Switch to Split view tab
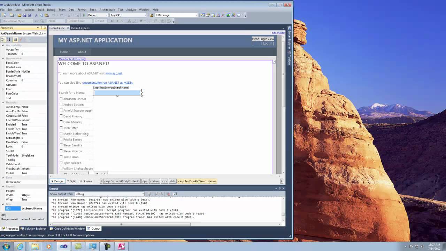This screenshot has height=251, width=446. click(x=71, y=181)
